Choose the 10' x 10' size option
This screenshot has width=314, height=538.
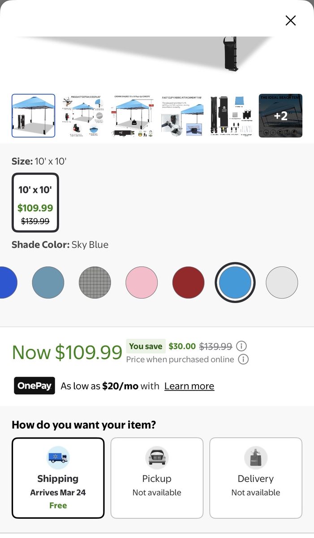tap(35, 203)
